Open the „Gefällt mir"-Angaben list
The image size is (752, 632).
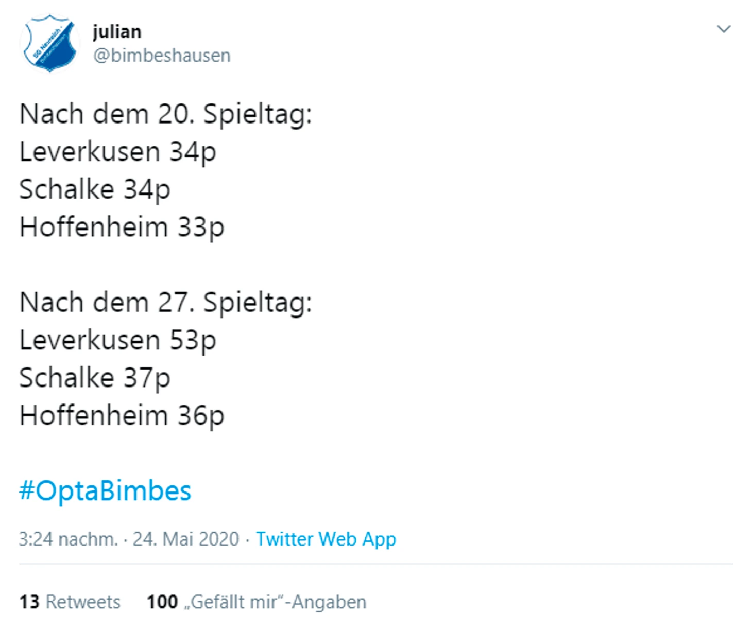(276, 602)
